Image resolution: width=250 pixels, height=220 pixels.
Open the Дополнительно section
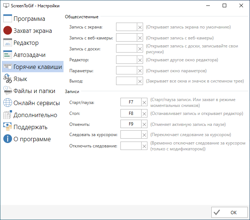[32, 115]
